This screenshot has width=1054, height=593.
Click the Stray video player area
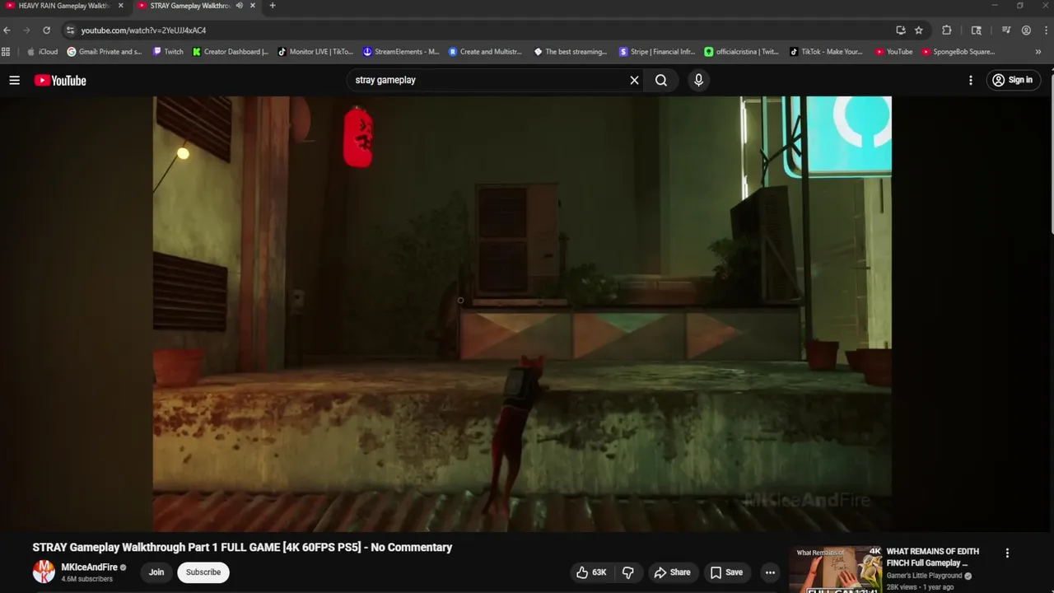[x=522, y=314]
